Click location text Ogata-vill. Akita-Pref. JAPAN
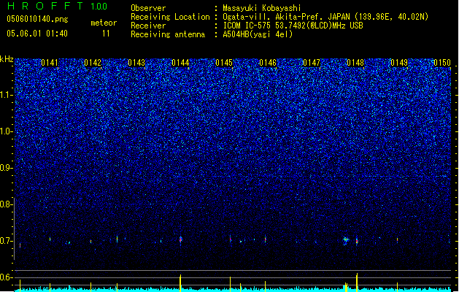 click(x=286, y=17)
